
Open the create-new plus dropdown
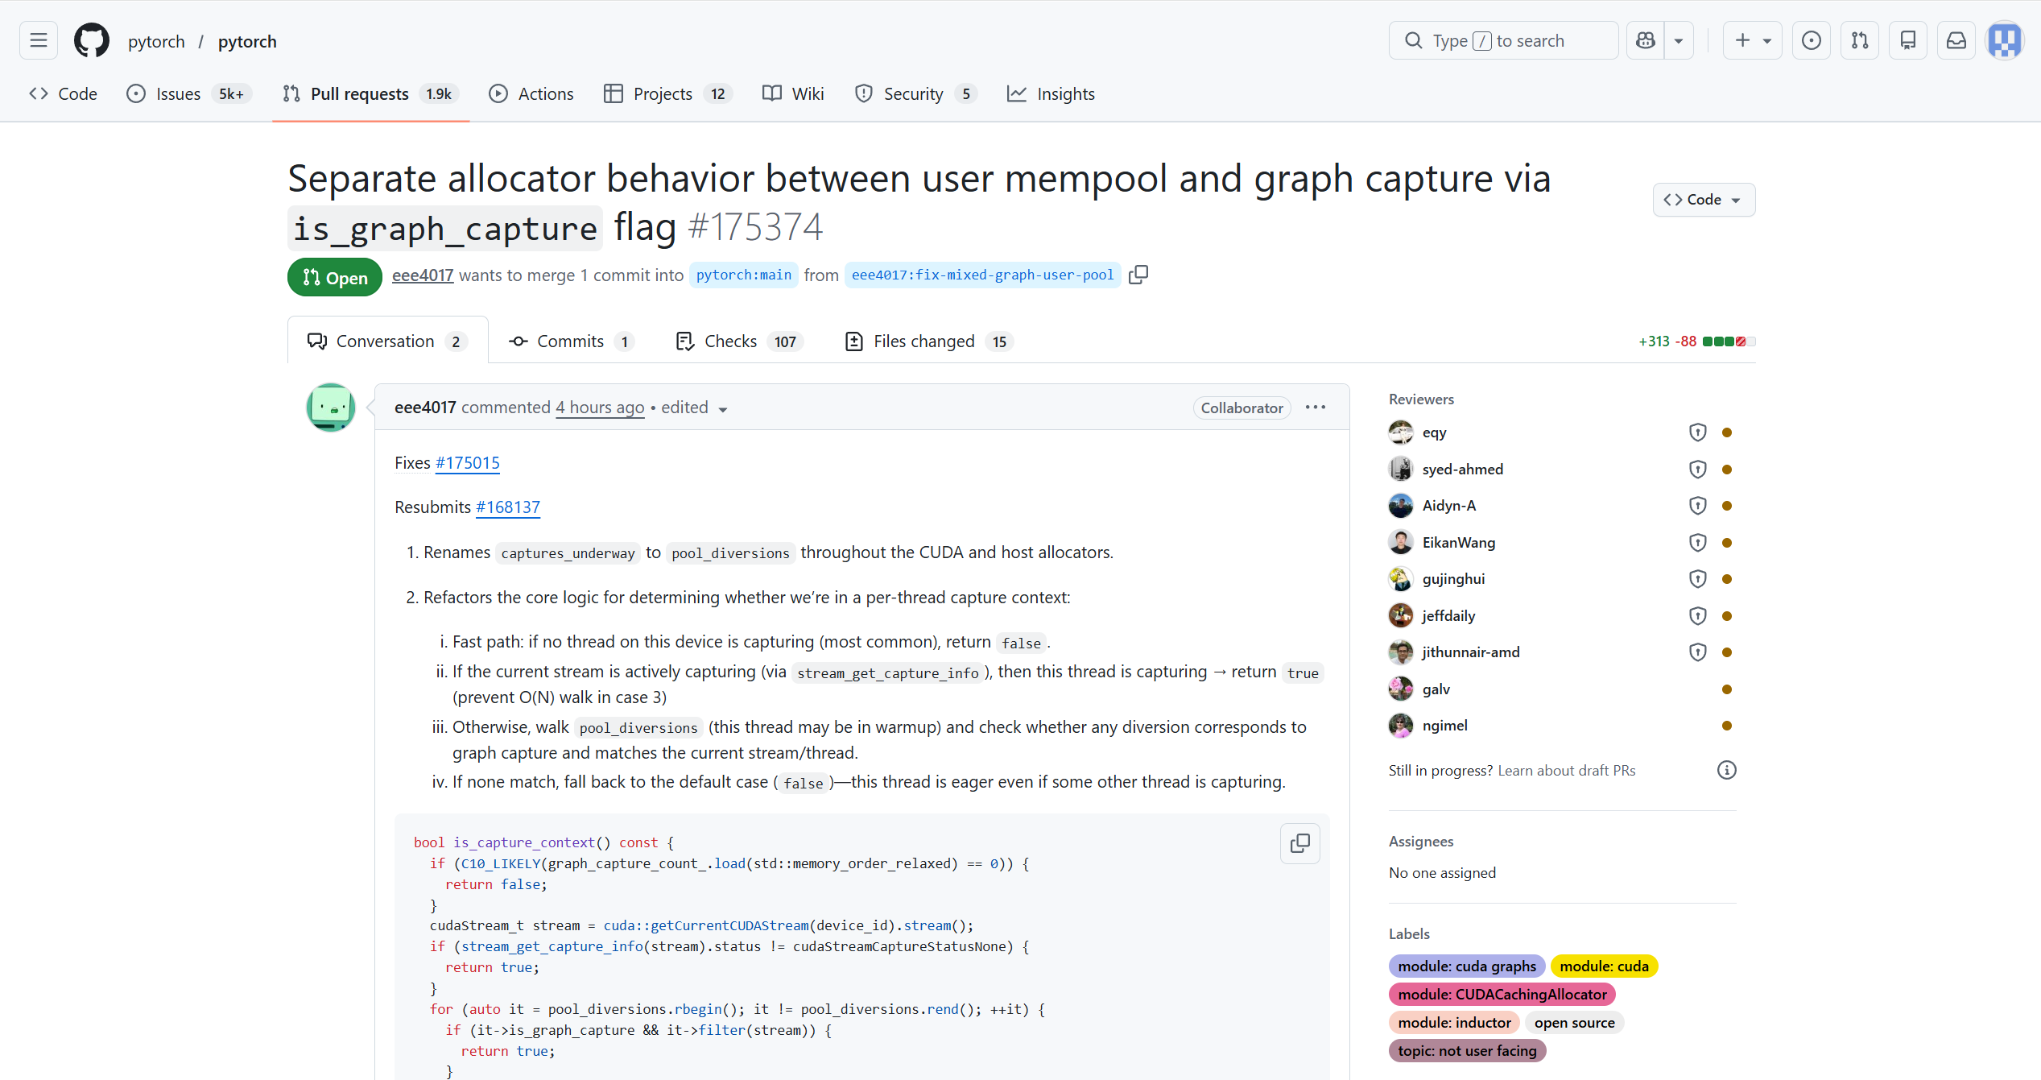pyautogui.click(x=1752, y=40)
